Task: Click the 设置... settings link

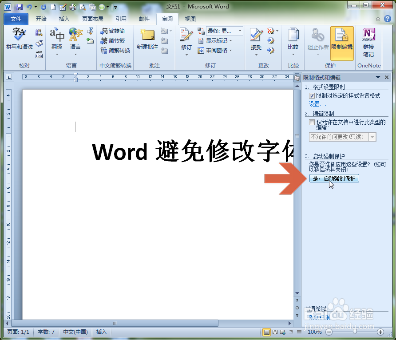Action: click(317, 104)
